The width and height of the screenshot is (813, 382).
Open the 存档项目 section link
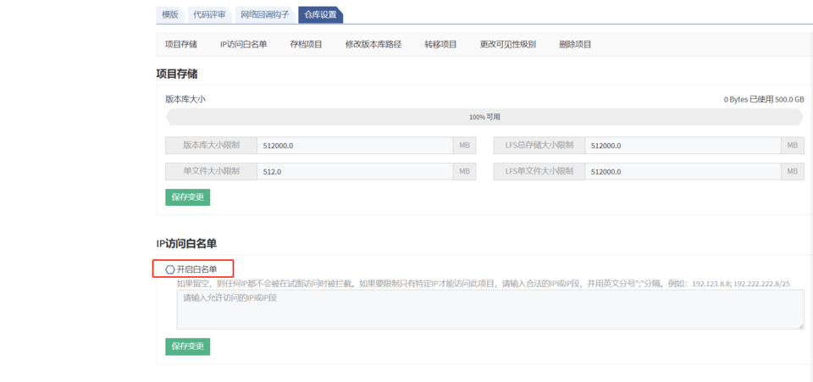[x=306, y=44]
